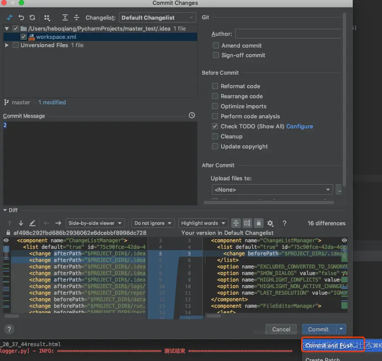The image size is (382, 361).
Task: Click the lock icon beside revision hash
Action: [8, 233]
